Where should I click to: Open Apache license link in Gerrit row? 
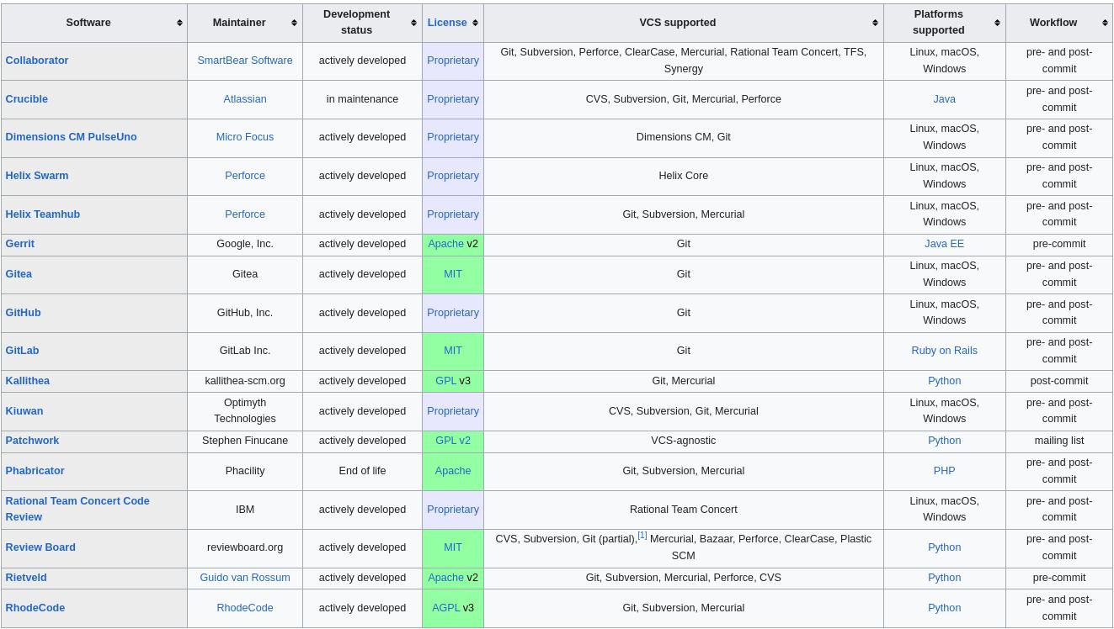pos(445,244)
